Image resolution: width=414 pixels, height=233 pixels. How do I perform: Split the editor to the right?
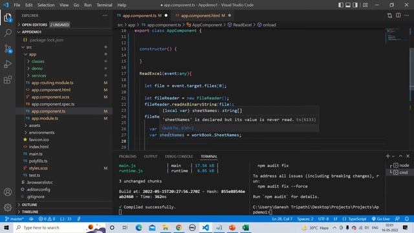pyautogui.click(x=398, y=16)
